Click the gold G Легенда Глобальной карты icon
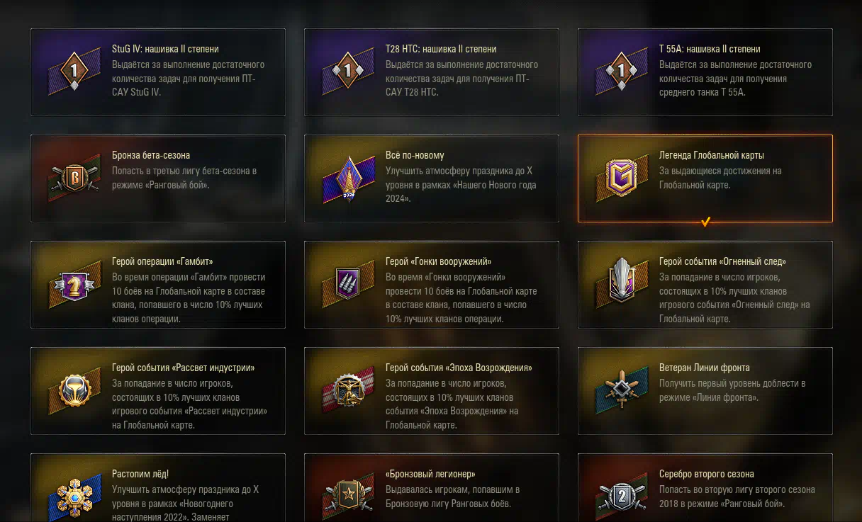This screenshot has height=522, width=862. (621, 178)
